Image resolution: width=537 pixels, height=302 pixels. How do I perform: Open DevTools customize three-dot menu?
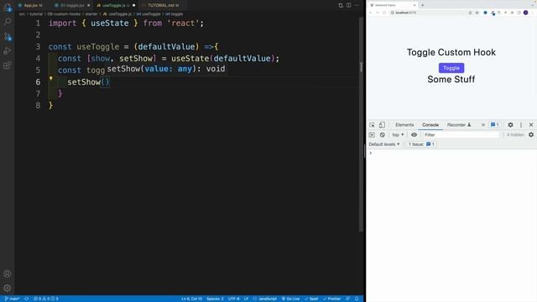[521, 125]
